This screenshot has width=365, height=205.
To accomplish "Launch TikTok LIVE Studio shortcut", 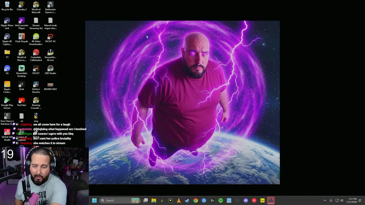I will click(7, 135).
